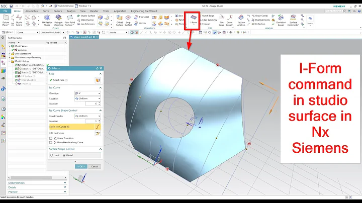Open the Direction dropdown
Screen dimensions: 362x203
[x=87, y=93]
